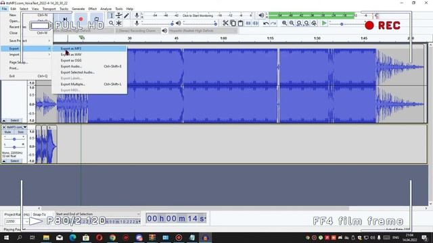433x243 pixels.
Task: Choose Export as WAV
Action: point(89,55)
